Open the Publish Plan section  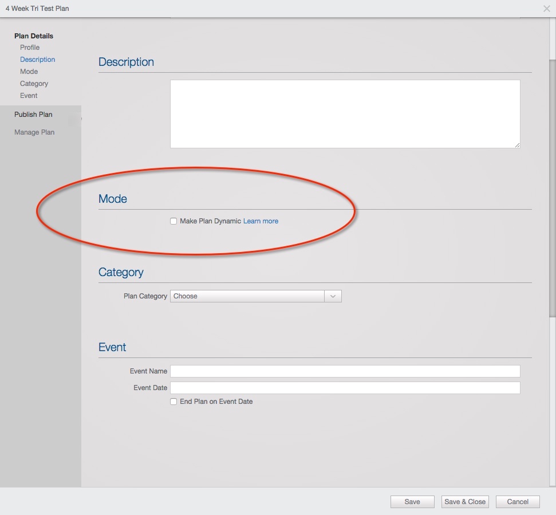tap(33, 115)
